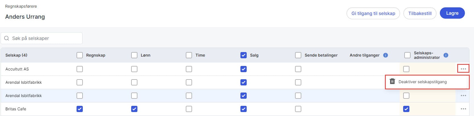Toggle the Regnskap header checkbox
This screenshot has width=474, height=116.
point(80,55)
